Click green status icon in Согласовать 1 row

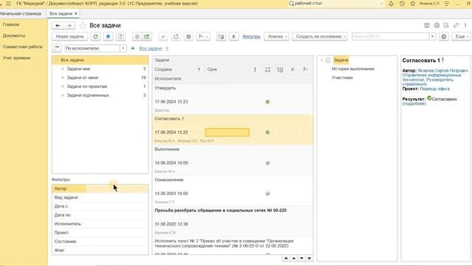267,132
